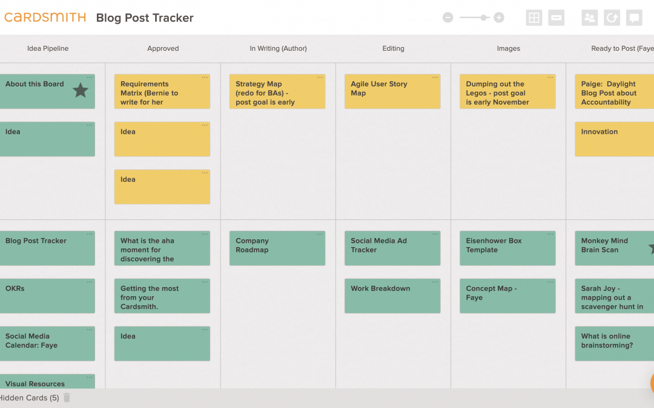Select the Images column header
Viewport: 654px width, 408px height.
pos(509,48)
